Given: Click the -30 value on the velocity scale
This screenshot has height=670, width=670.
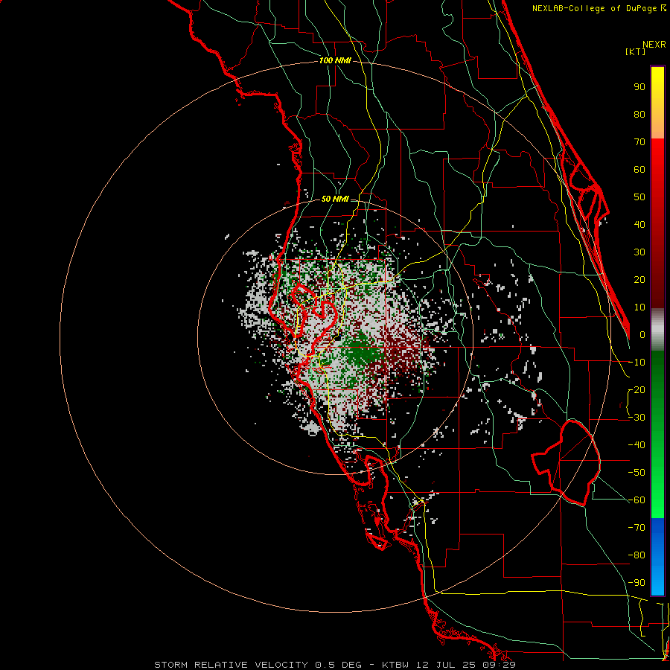Looking at the screenshot, I should (x=636, y=418).
